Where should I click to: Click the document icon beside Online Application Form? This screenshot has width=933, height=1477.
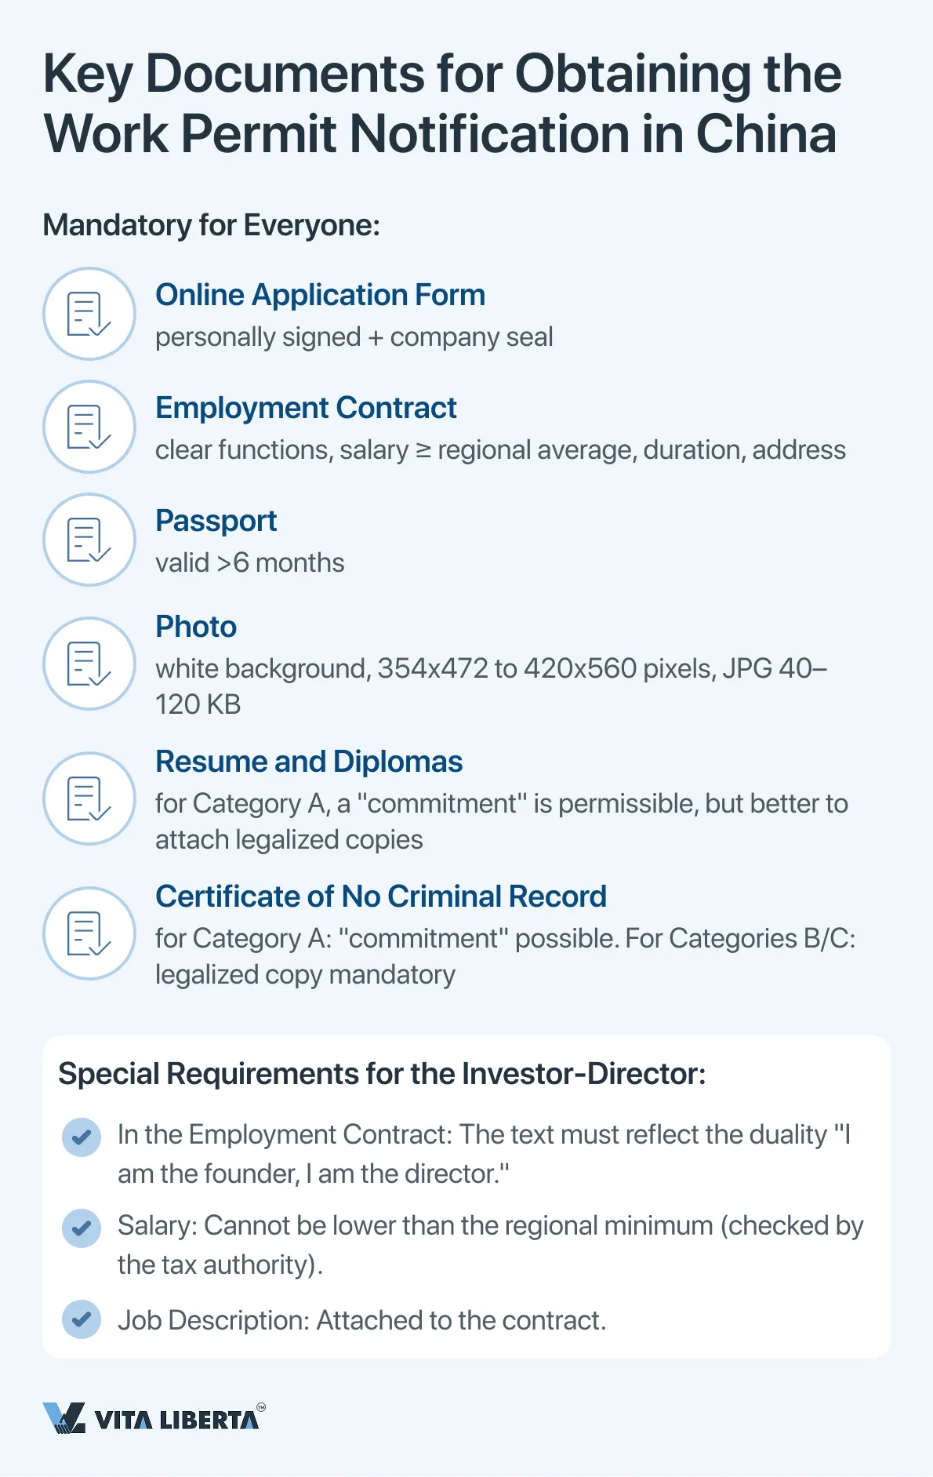click(x=89, y=314)
